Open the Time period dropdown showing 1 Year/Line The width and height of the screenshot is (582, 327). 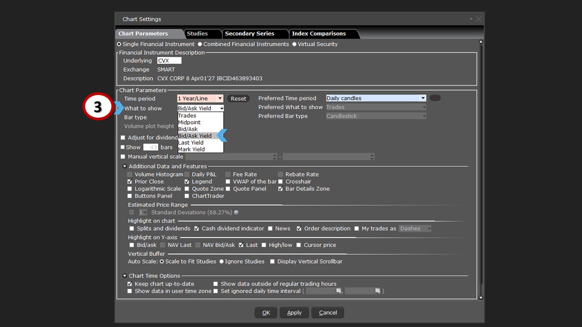(220, 98)
